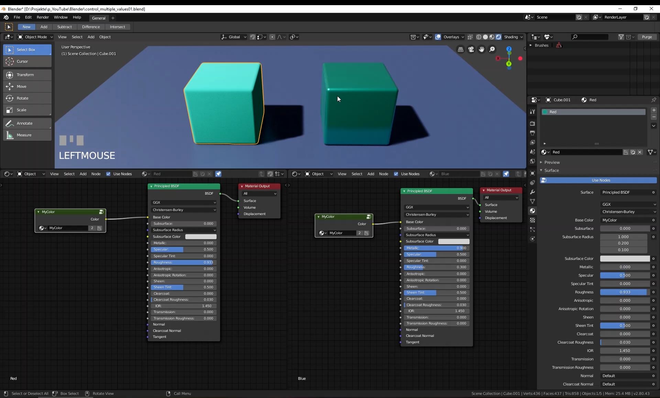The width and height of the screenshot is (660, 398).
Task: Toggle camera view icon in viewport
Action: coord(471,49)
